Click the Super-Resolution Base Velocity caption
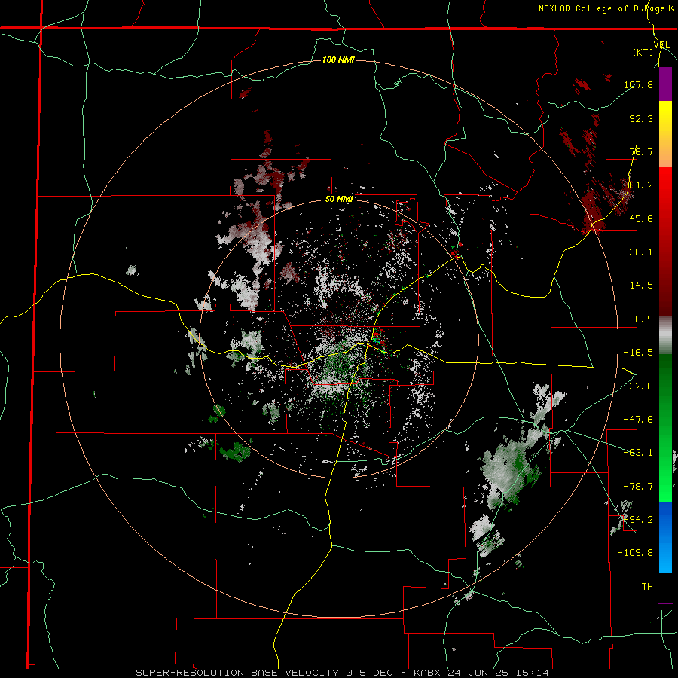This screenshot has height=678, width=678. click(343, 673)
